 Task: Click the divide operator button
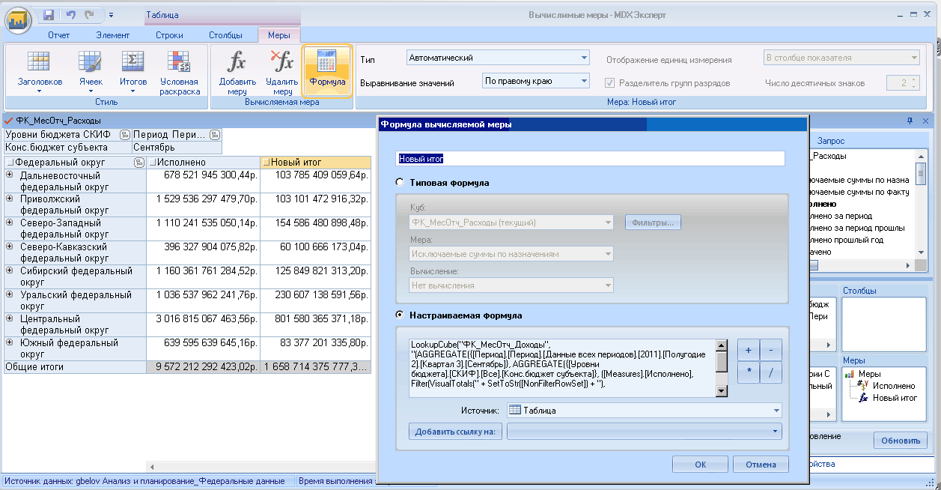click(771, 371)
